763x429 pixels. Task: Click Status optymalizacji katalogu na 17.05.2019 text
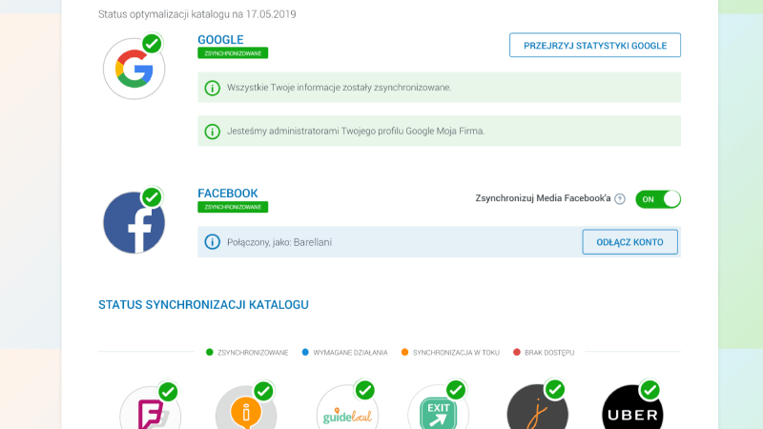(197, 14)
